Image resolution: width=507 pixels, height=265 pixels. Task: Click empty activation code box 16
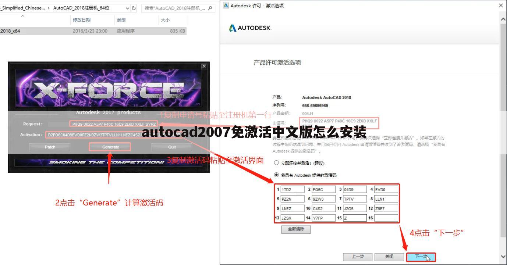(386, 218)
